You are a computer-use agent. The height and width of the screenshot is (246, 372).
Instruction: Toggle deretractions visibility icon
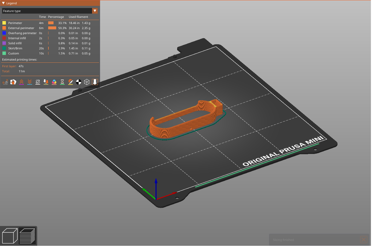pyautogui.click(x=30, y=82)
